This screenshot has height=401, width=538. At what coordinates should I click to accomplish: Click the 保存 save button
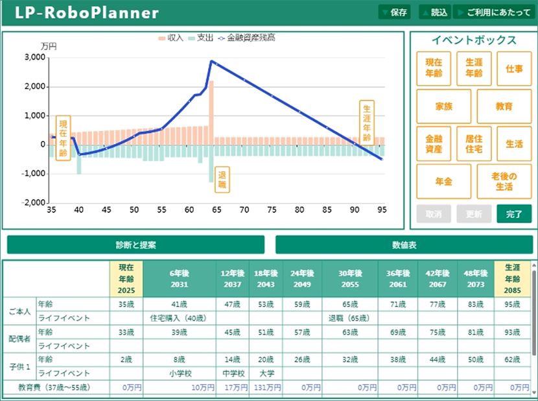[x=395, y=12]
